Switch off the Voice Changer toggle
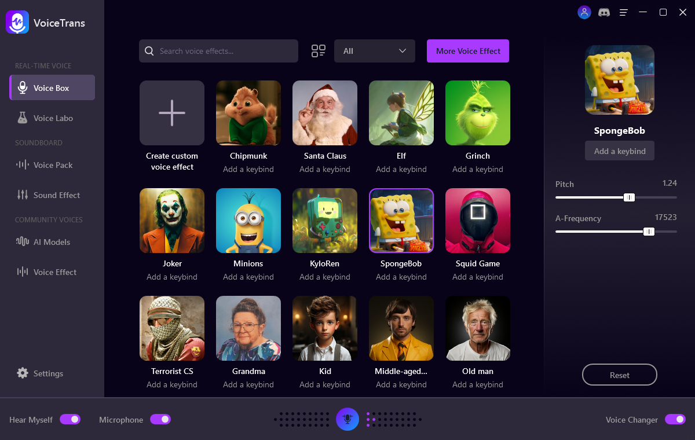 675,419
